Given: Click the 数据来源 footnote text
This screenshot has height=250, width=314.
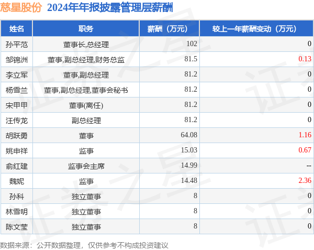Looking at the screenshot, I should coord(84,245).
